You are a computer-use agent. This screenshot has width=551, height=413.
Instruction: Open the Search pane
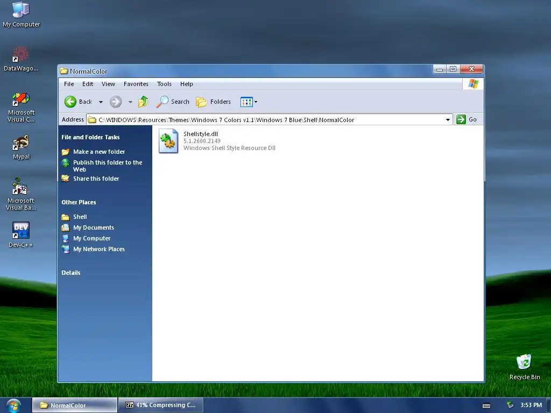pos(173,102)
